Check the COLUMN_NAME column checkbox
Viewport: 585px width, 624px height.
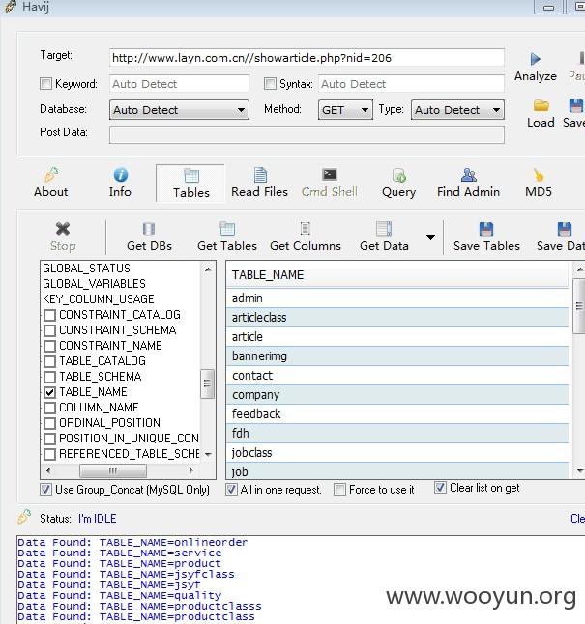[x=49, y=408]
